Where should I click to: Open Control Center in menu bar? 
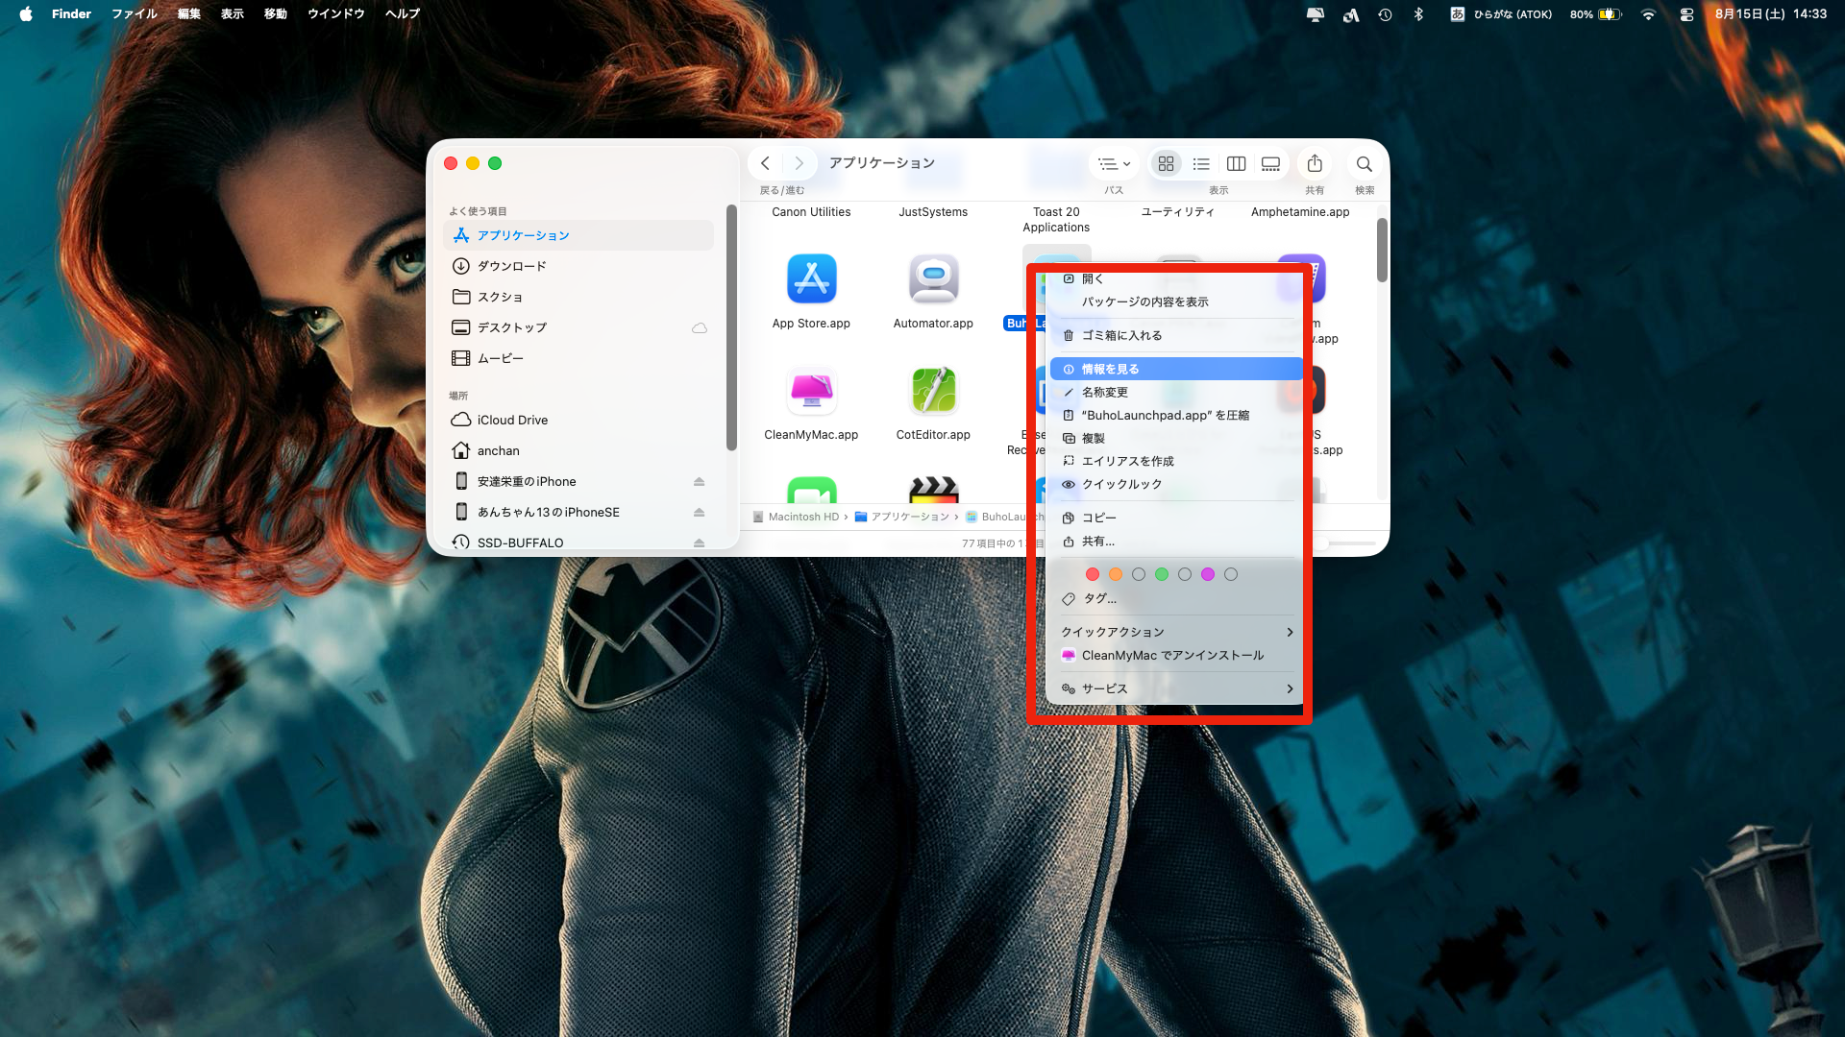click(1686, 14)
